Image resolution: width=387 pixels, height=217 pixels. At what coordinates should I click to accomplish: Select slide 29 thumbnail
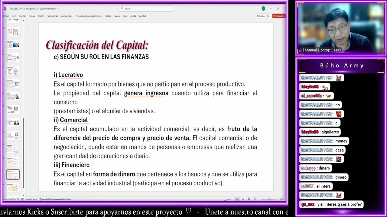coord(13,148)
